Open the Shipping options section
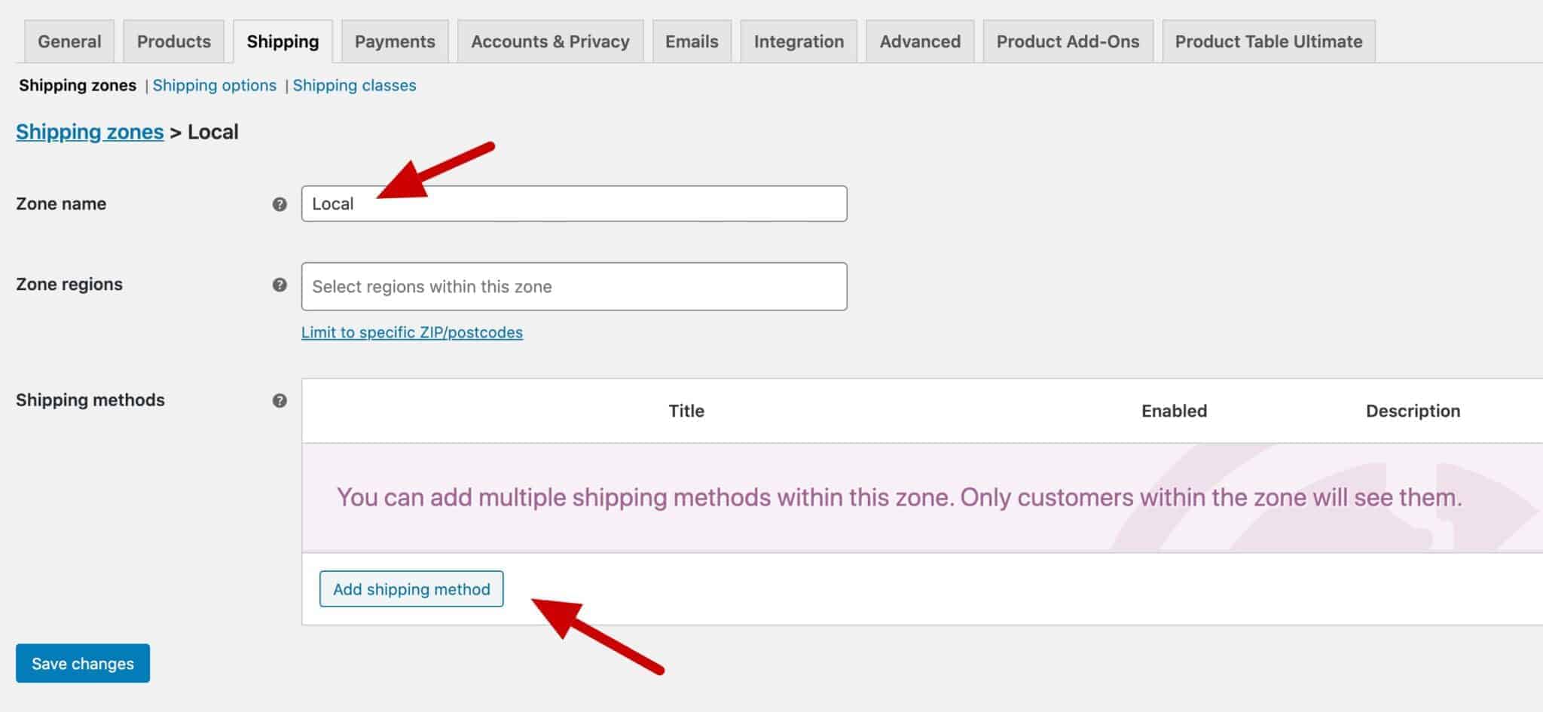1543x712 pixels. point(214,85)
